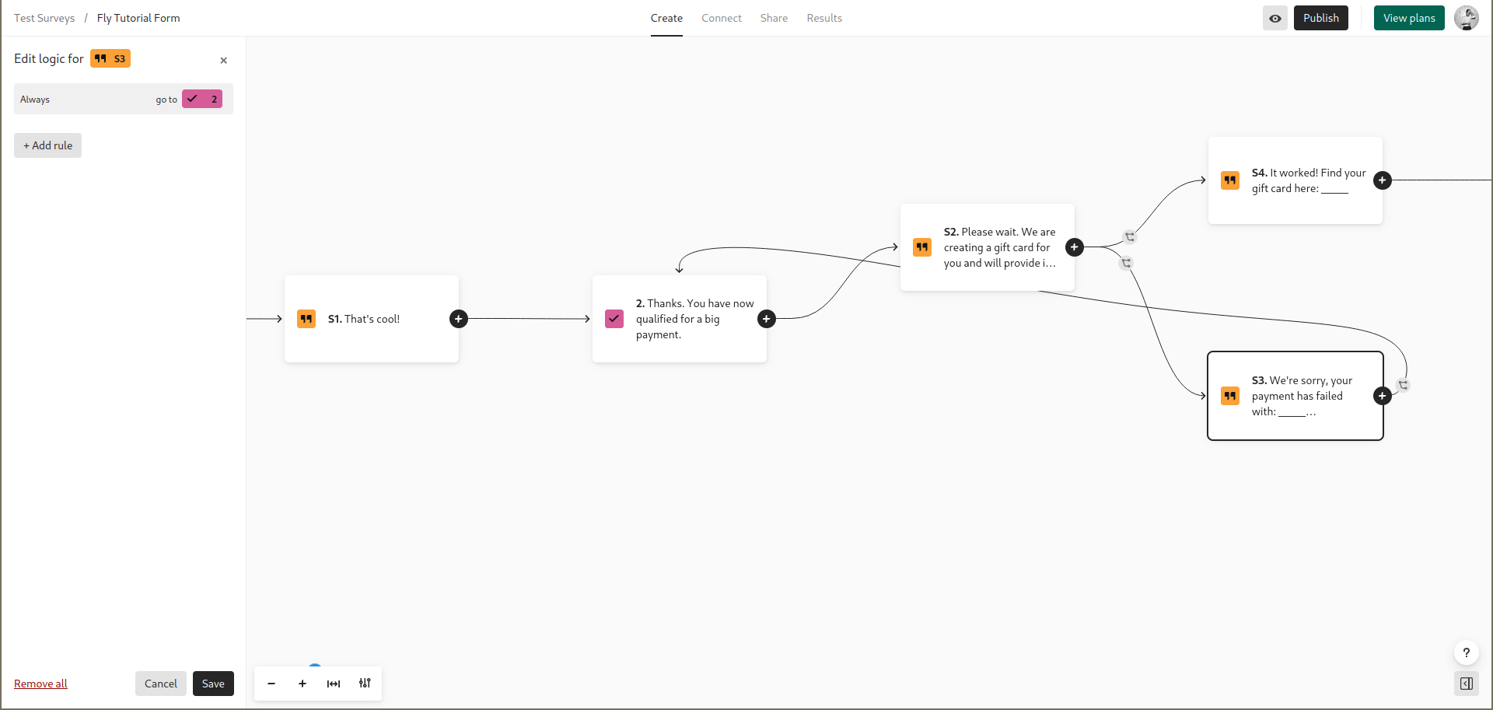Open logic map settings sliders icon
Viewport: 1493px width, 710px height.
click(x=365, y=684)
